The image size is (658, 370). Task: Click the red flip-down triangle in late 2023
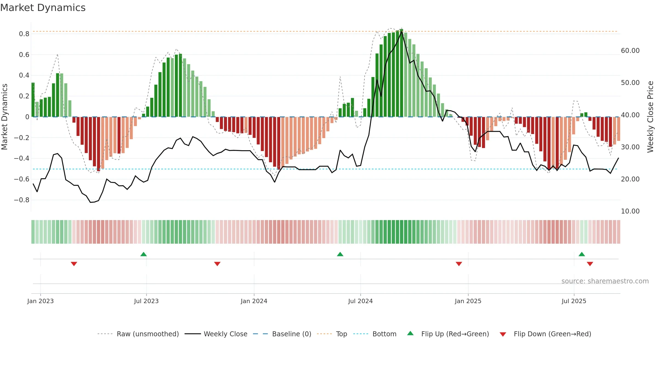tap(217, 264)
